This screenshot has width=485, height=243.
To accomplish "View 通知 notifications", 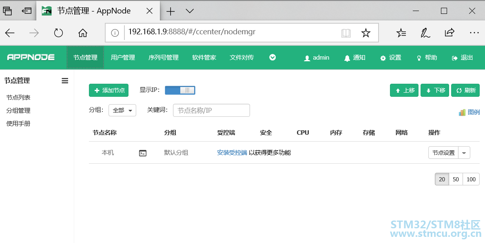I will click(355, 58).
